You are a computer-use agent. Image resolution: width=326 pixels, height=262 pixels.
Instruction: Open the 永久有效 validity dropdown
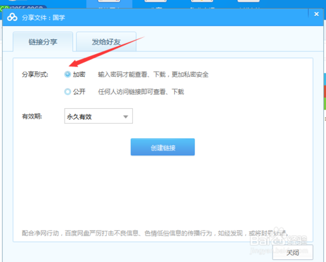pos(98,116)
